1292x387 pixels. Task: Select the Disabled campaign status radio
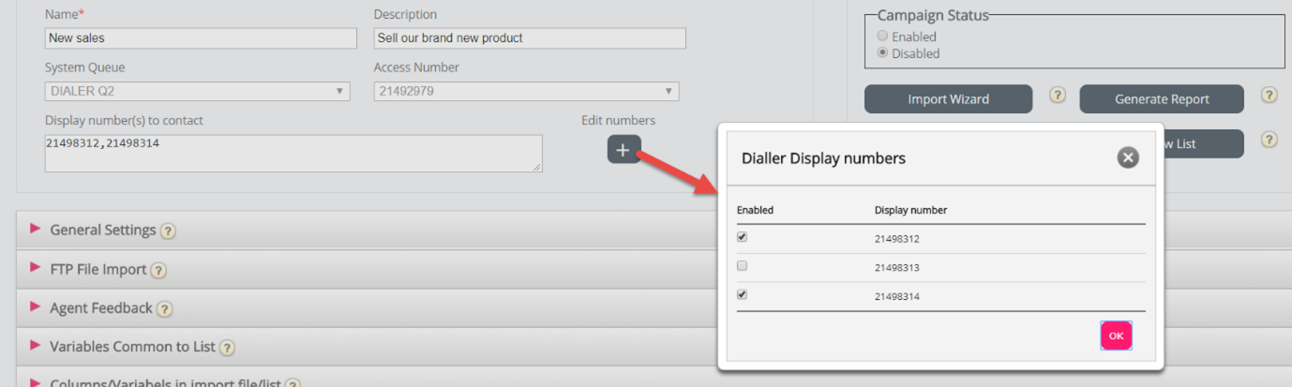[x=882, y=53]
